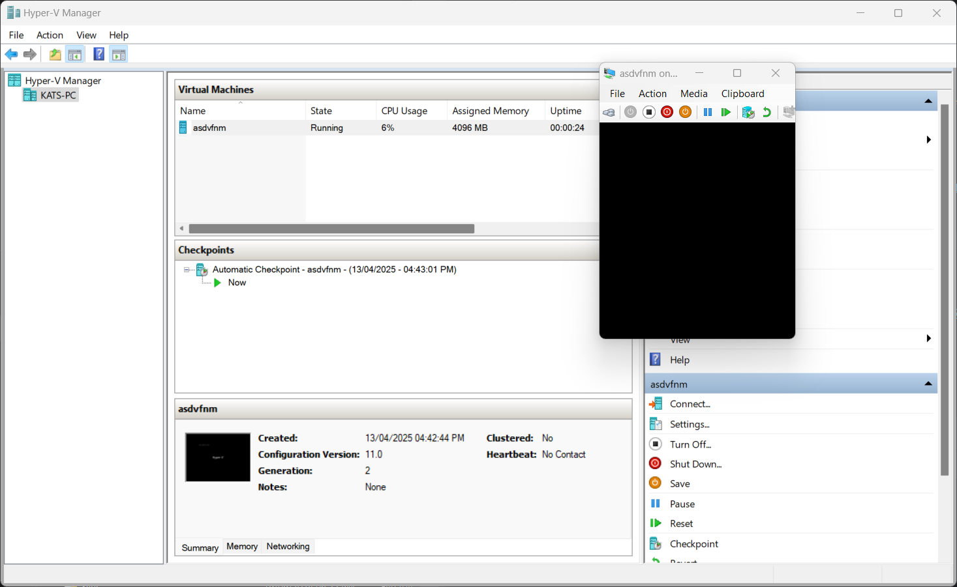957x587 pixels.
Task: Open File menu in VM connection window
Action: [617, 94]
